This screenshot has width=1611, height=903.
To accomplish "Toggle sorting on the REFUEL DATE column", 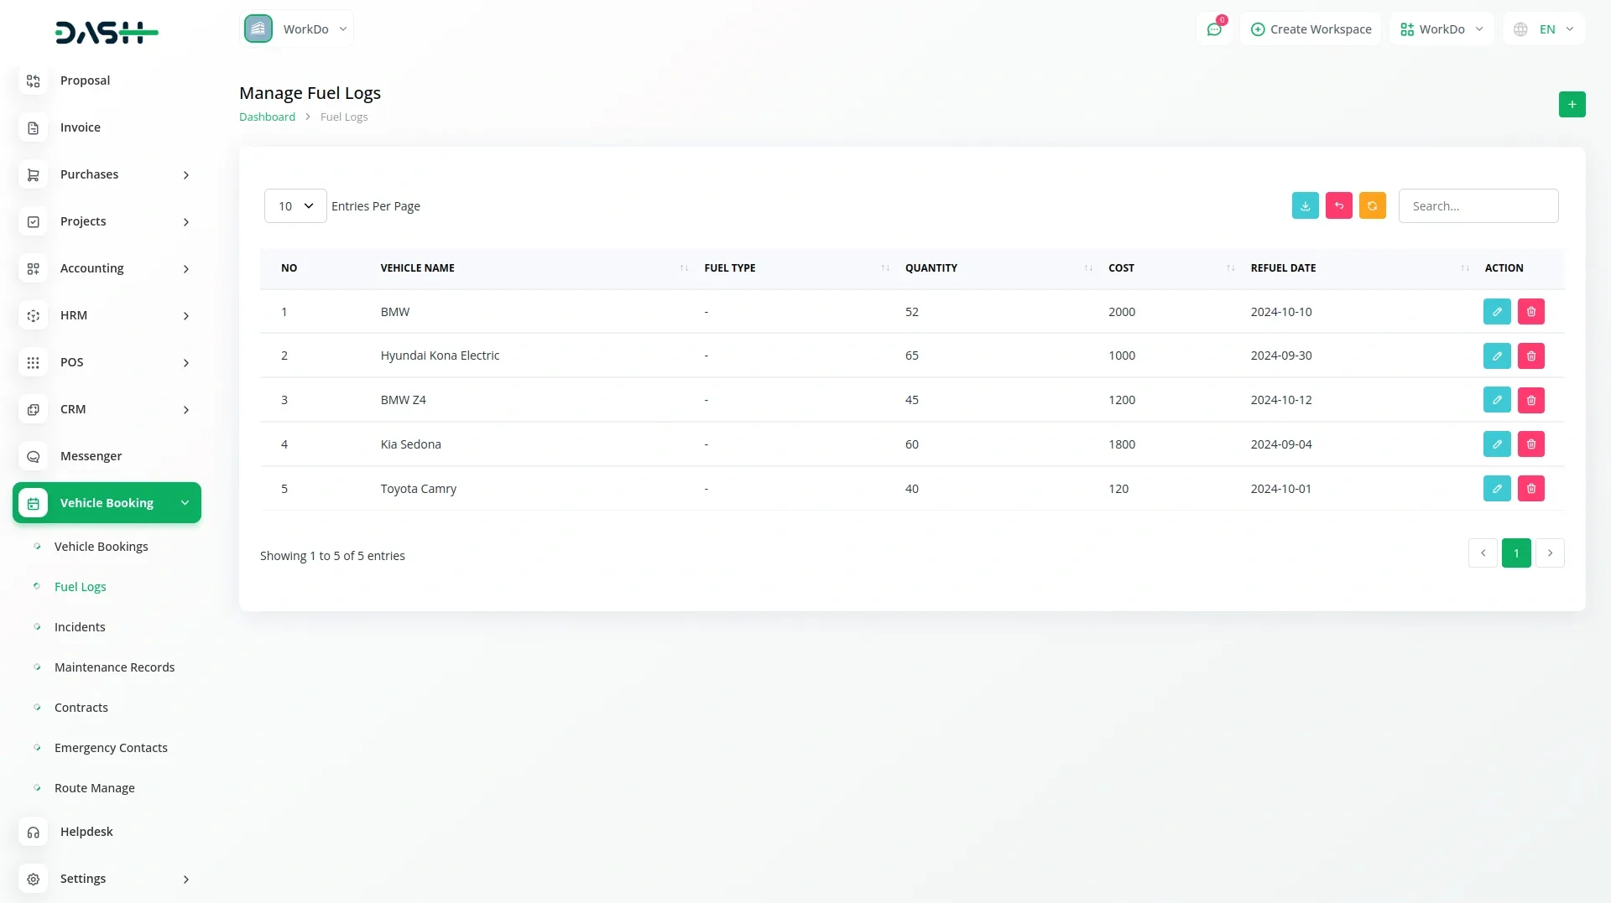I will tap(1463, 268).
